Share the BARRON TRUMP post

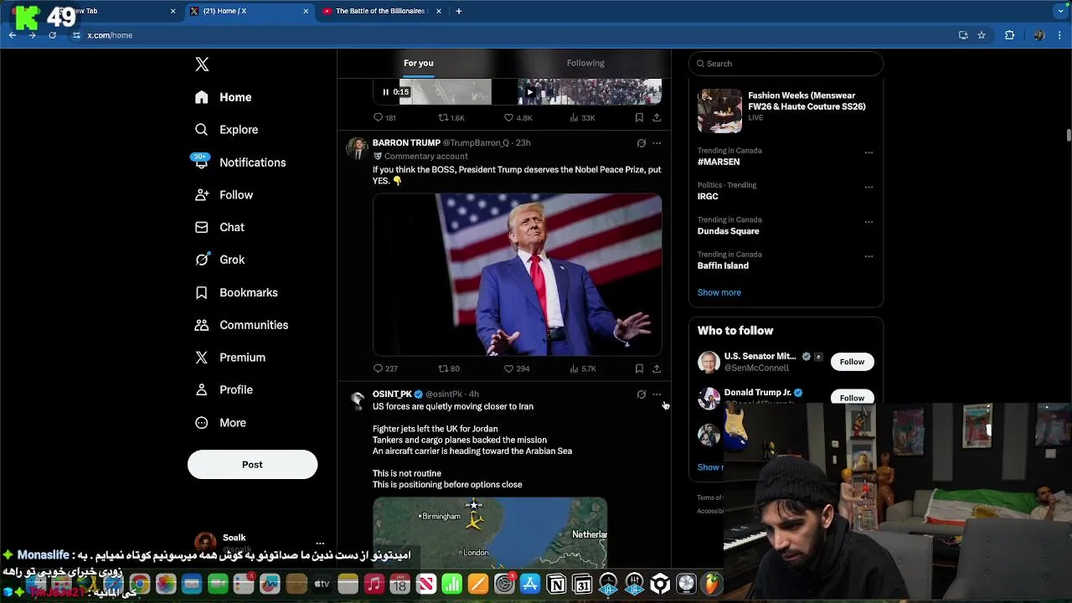(657, 368)
